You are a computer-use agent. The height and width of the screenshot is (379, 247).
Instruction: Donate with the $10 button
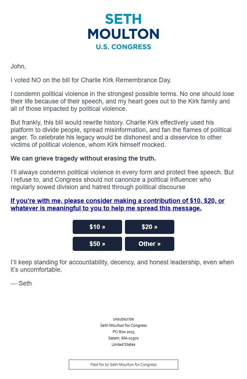97,227
